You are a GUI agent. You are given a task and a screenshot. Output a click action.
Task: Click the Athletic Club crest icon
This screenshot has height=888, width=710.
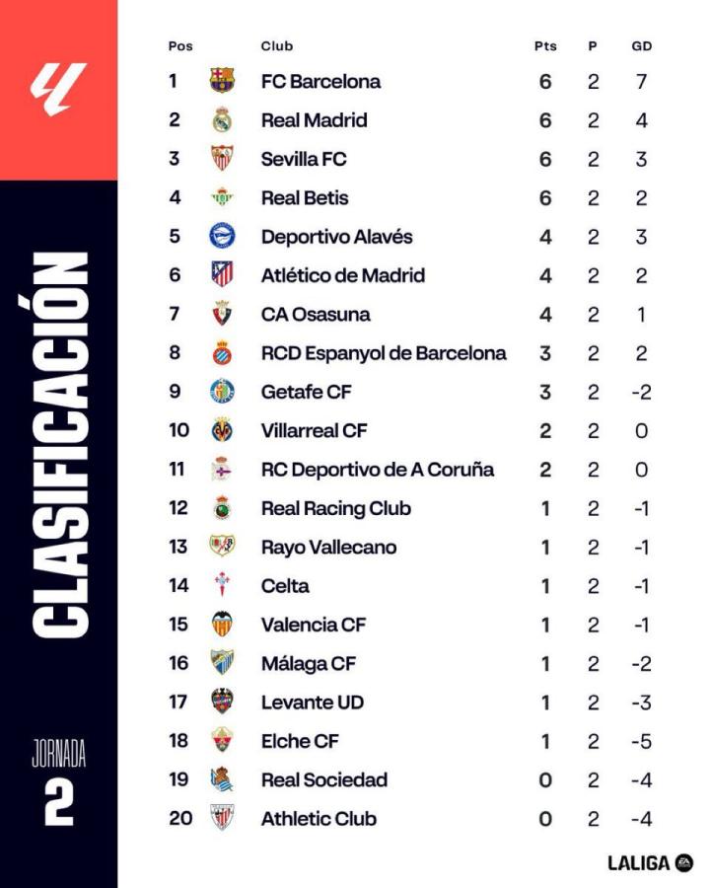[222, 818]
